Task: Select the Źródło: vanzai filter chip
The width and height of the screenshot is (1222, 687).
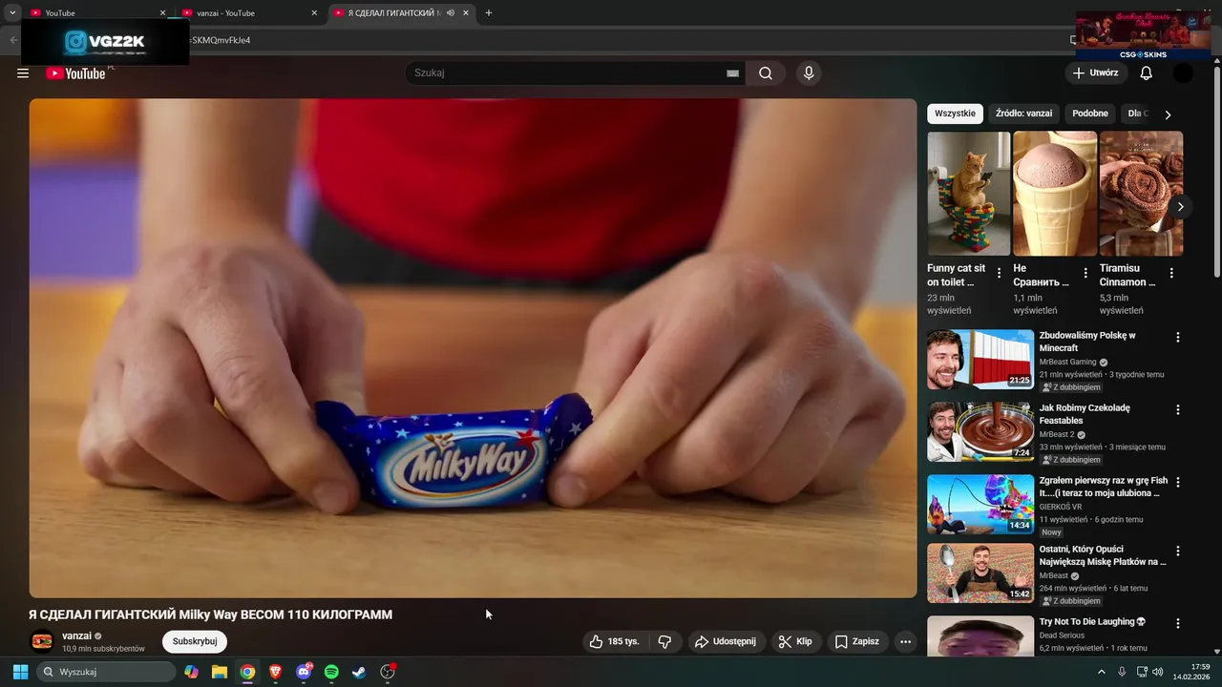Action: [x=1023, y=114]
